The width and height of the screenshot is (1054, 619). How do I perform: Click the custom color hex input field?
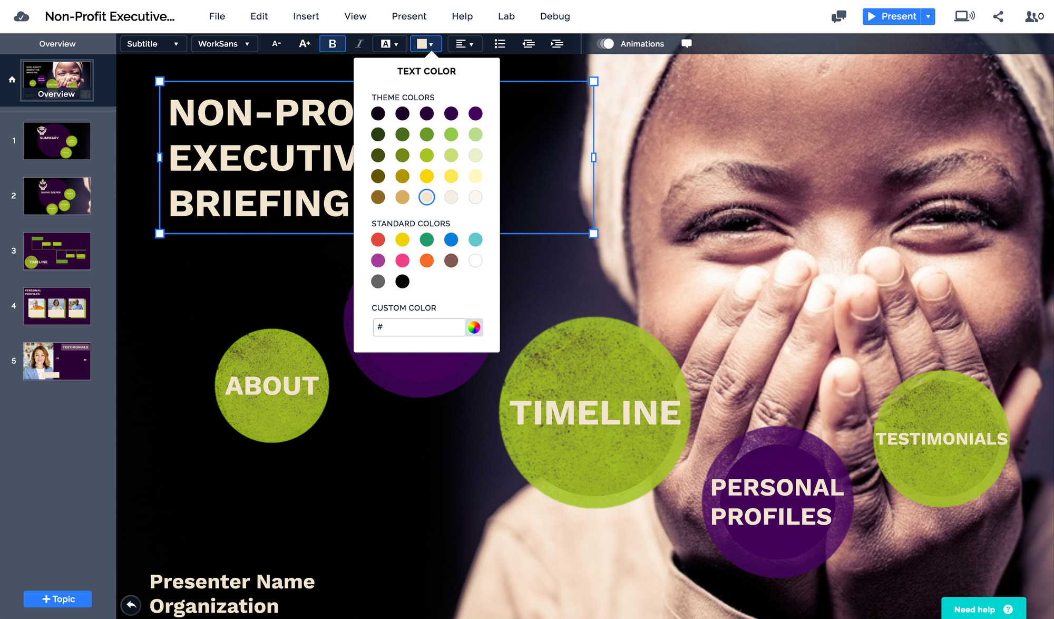[x=419, y=327]
